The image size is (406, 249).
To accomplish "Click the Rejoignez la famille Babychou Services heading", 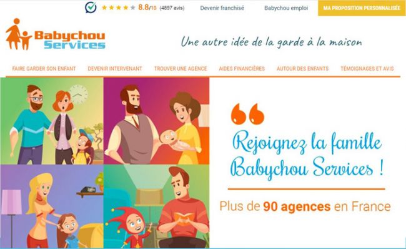I will point(307,156).
